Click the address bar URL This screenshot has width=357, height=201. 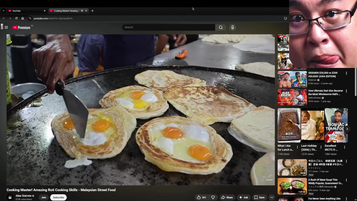pos(53,18)
